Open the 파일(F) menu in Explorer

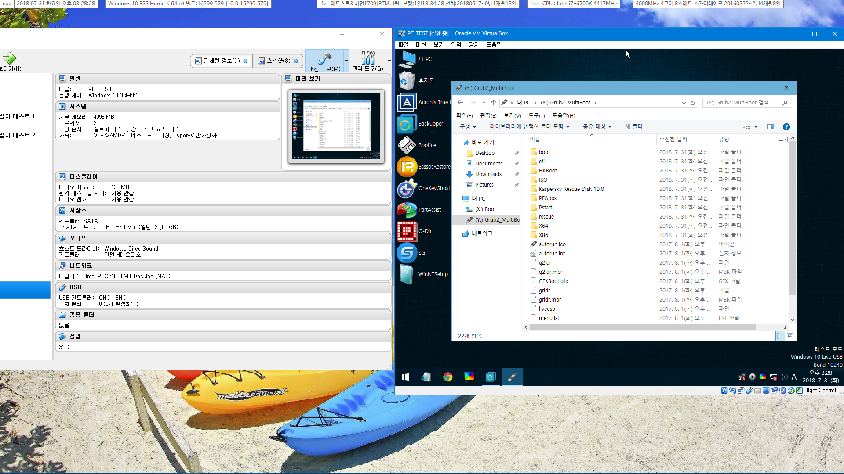(464, 116)
